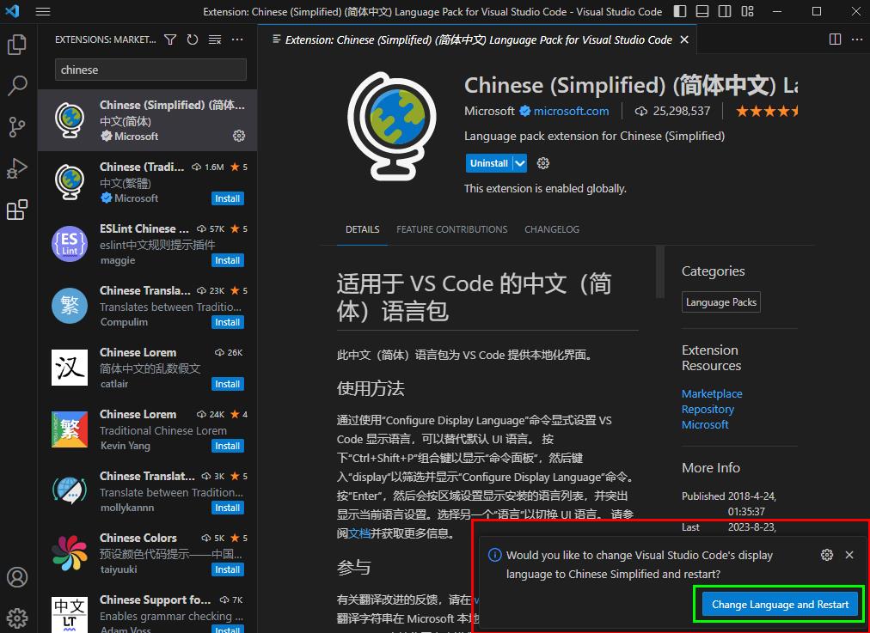The width and height of the screenshot is (870, 633).
Task: Clear extensions search results
Action: click(x=215, y=40)
